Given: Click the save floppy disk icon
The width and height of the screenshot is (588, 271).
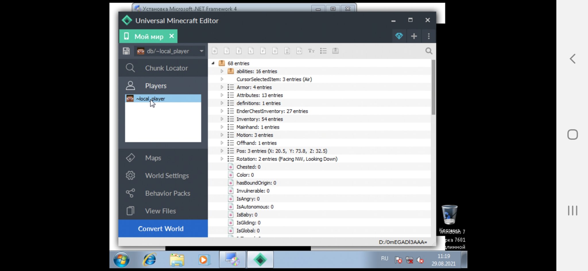Looking at the screenshot, I should 126,51.
